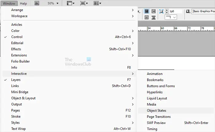This screenshot has width=215, height=132.
Task: Choose Page Transitions
Action: click(176, 117)
